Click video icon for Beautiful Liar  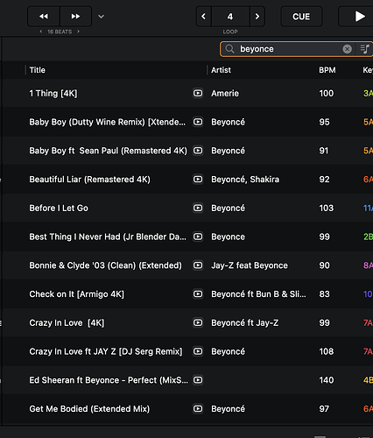(198, 179)
